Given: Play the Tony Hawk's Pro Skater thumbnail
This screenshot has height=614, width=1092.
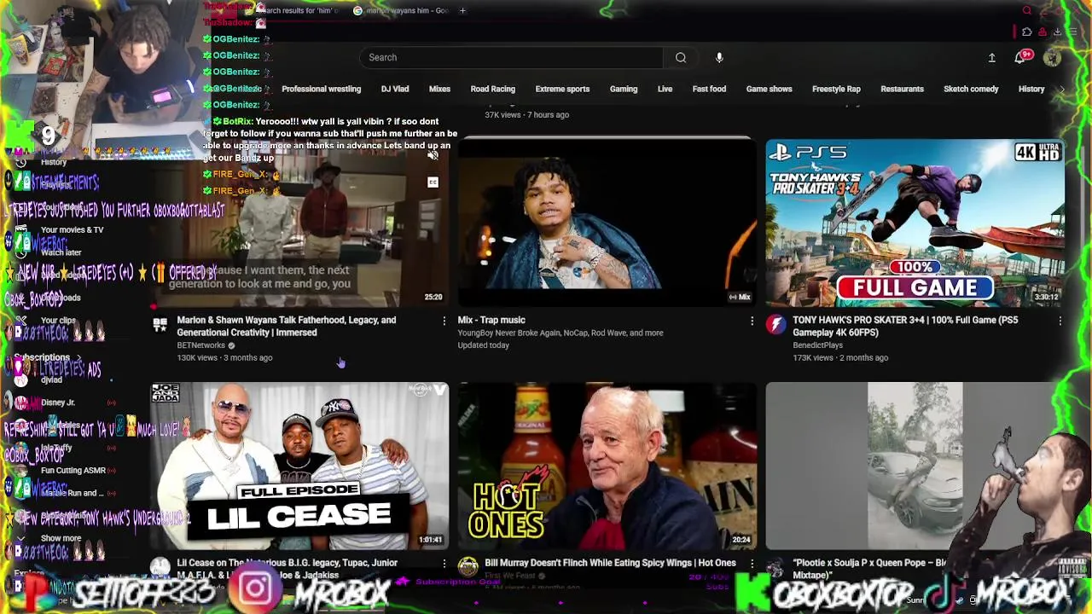Looking at the screenshot, I should 915,223.
